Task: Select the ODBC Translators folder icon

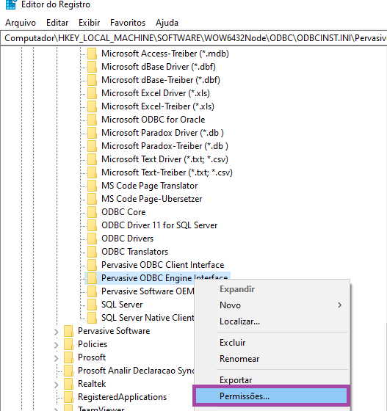Action: pos(92,252)
